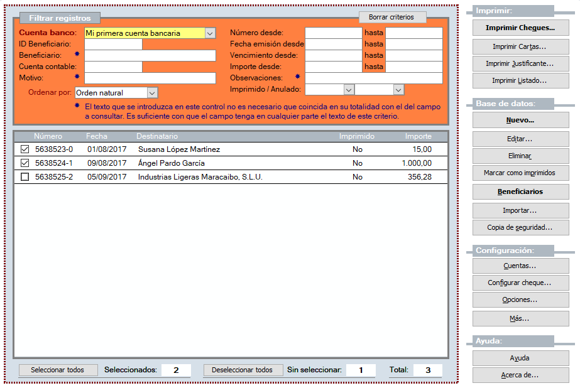
Task: Start a Copia de seguridad
Action: 520,227
